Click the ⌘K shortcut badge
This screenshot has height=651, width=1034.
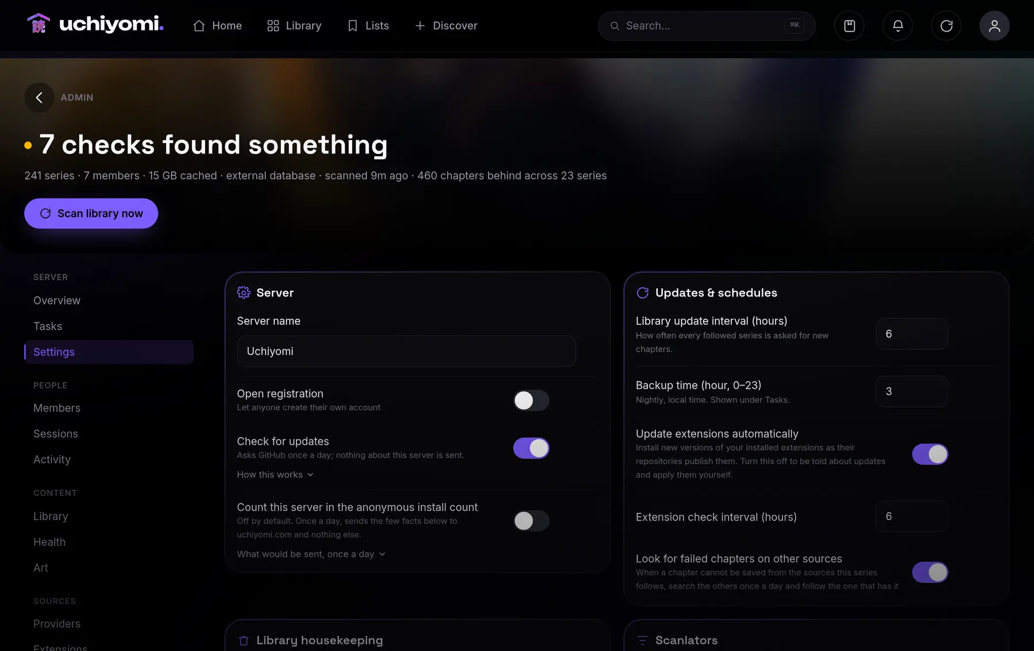[x=794, y=25]
